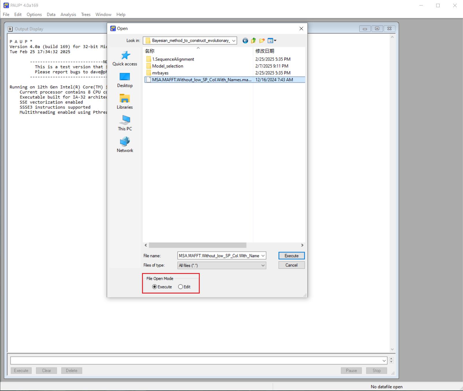Open the File menu

6,14
